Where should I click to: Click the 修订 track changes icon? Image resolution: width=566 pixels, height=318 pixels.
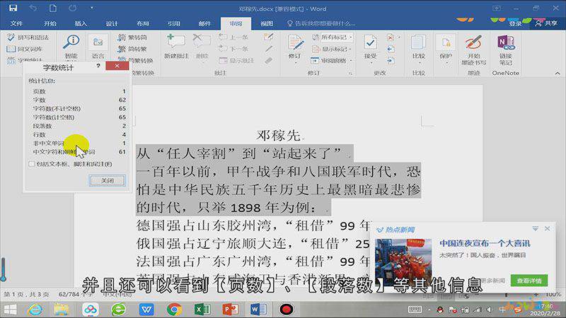point(295,42)
